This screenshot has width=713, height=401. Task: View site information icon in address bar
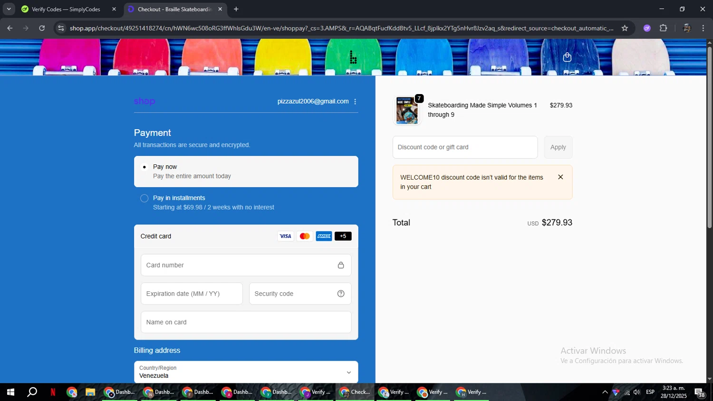pyautogui.click(x=60, y=28)
